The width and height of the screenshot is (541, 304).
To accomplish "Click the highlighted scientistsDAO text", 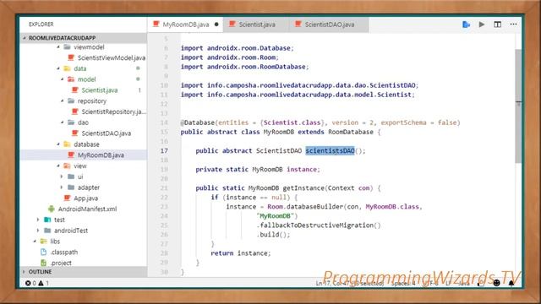I will tap(330, 150).
